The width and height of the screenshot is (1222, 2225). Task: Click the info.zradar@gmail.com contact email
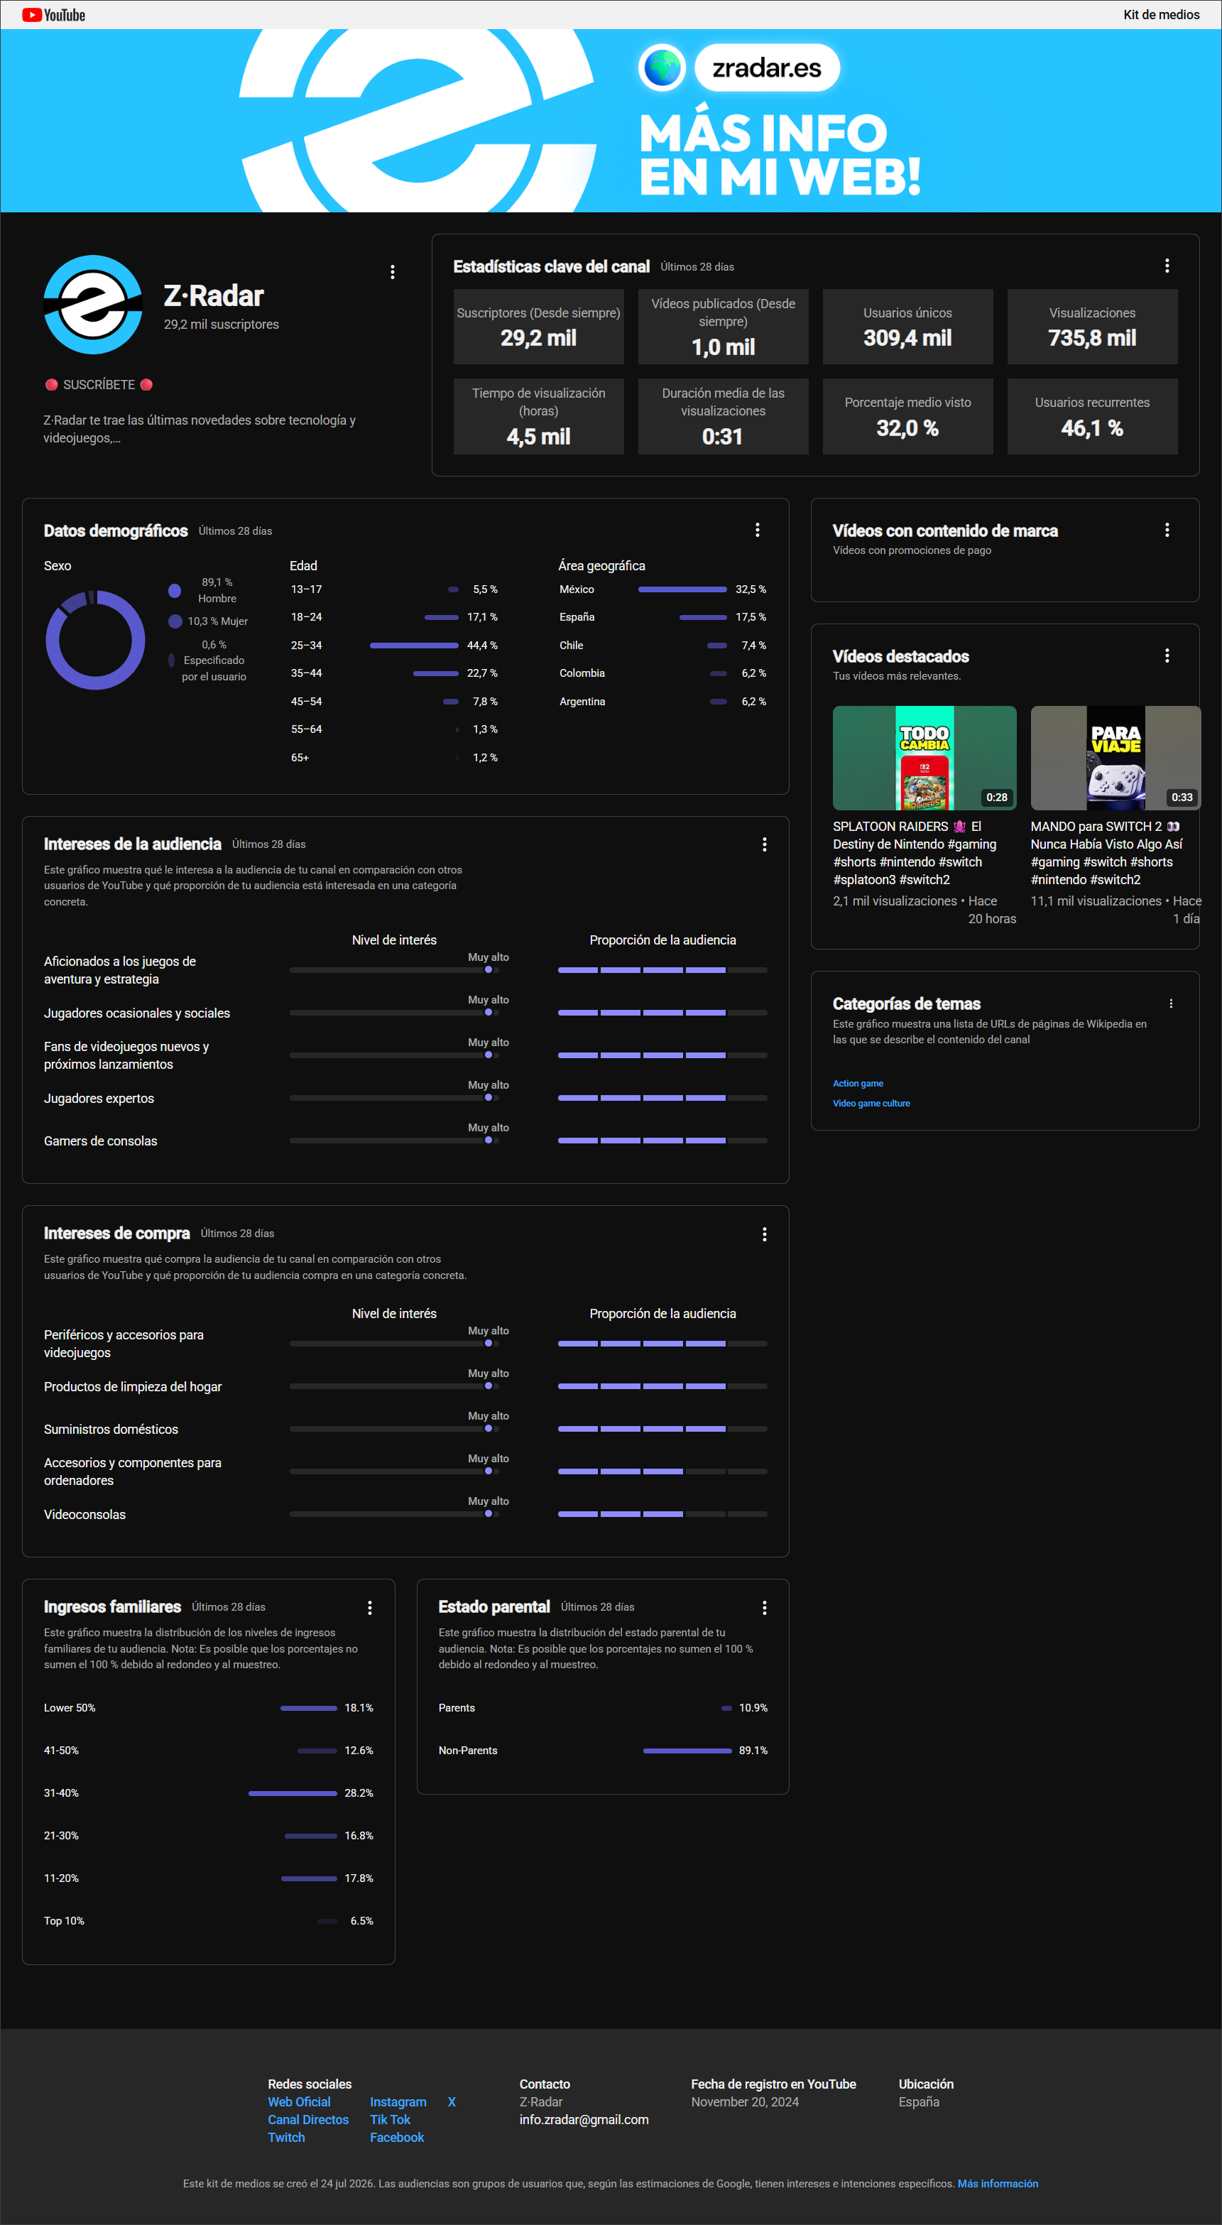click(584, 2120)
